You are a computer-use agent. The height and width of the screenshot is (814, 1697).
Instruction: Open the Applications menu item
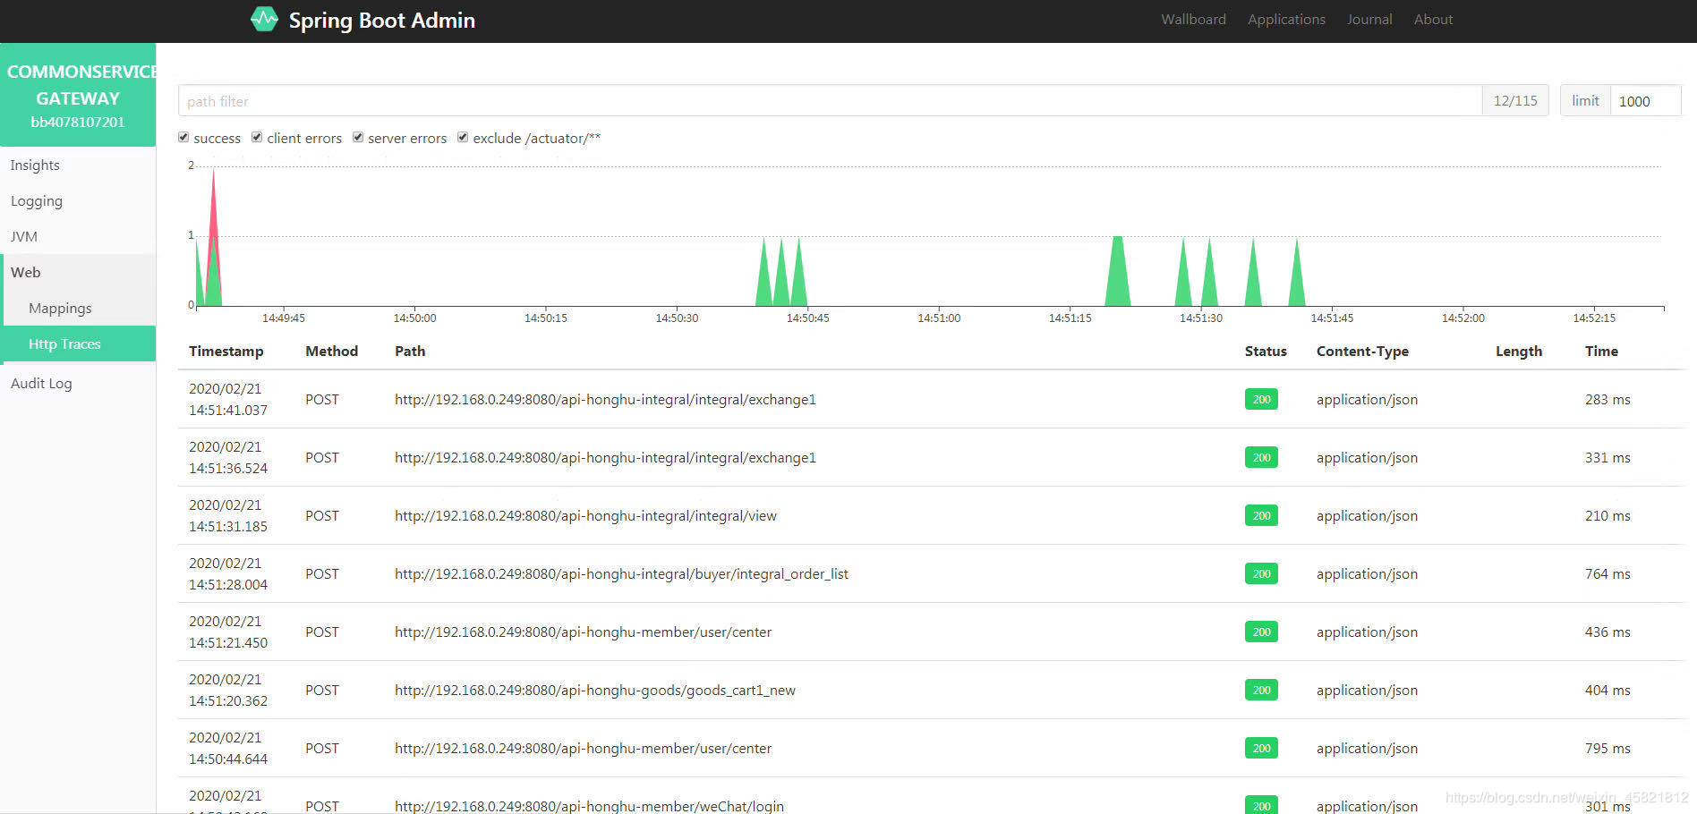pyautogui.click(x=1286, y=19)
